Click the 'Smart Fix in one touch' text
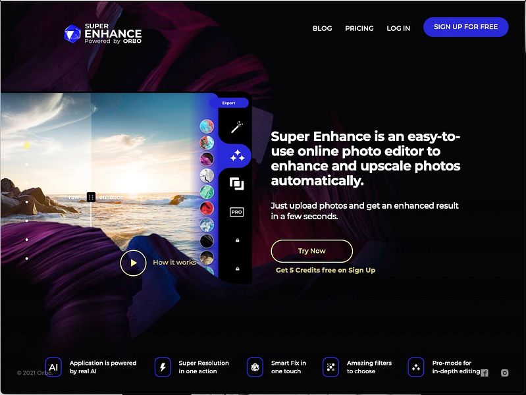The image size is (526, 395). point(288,367)
